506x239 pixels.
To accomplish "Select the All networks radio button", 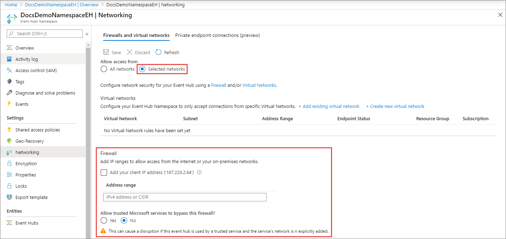I will [x=104, y=69].
